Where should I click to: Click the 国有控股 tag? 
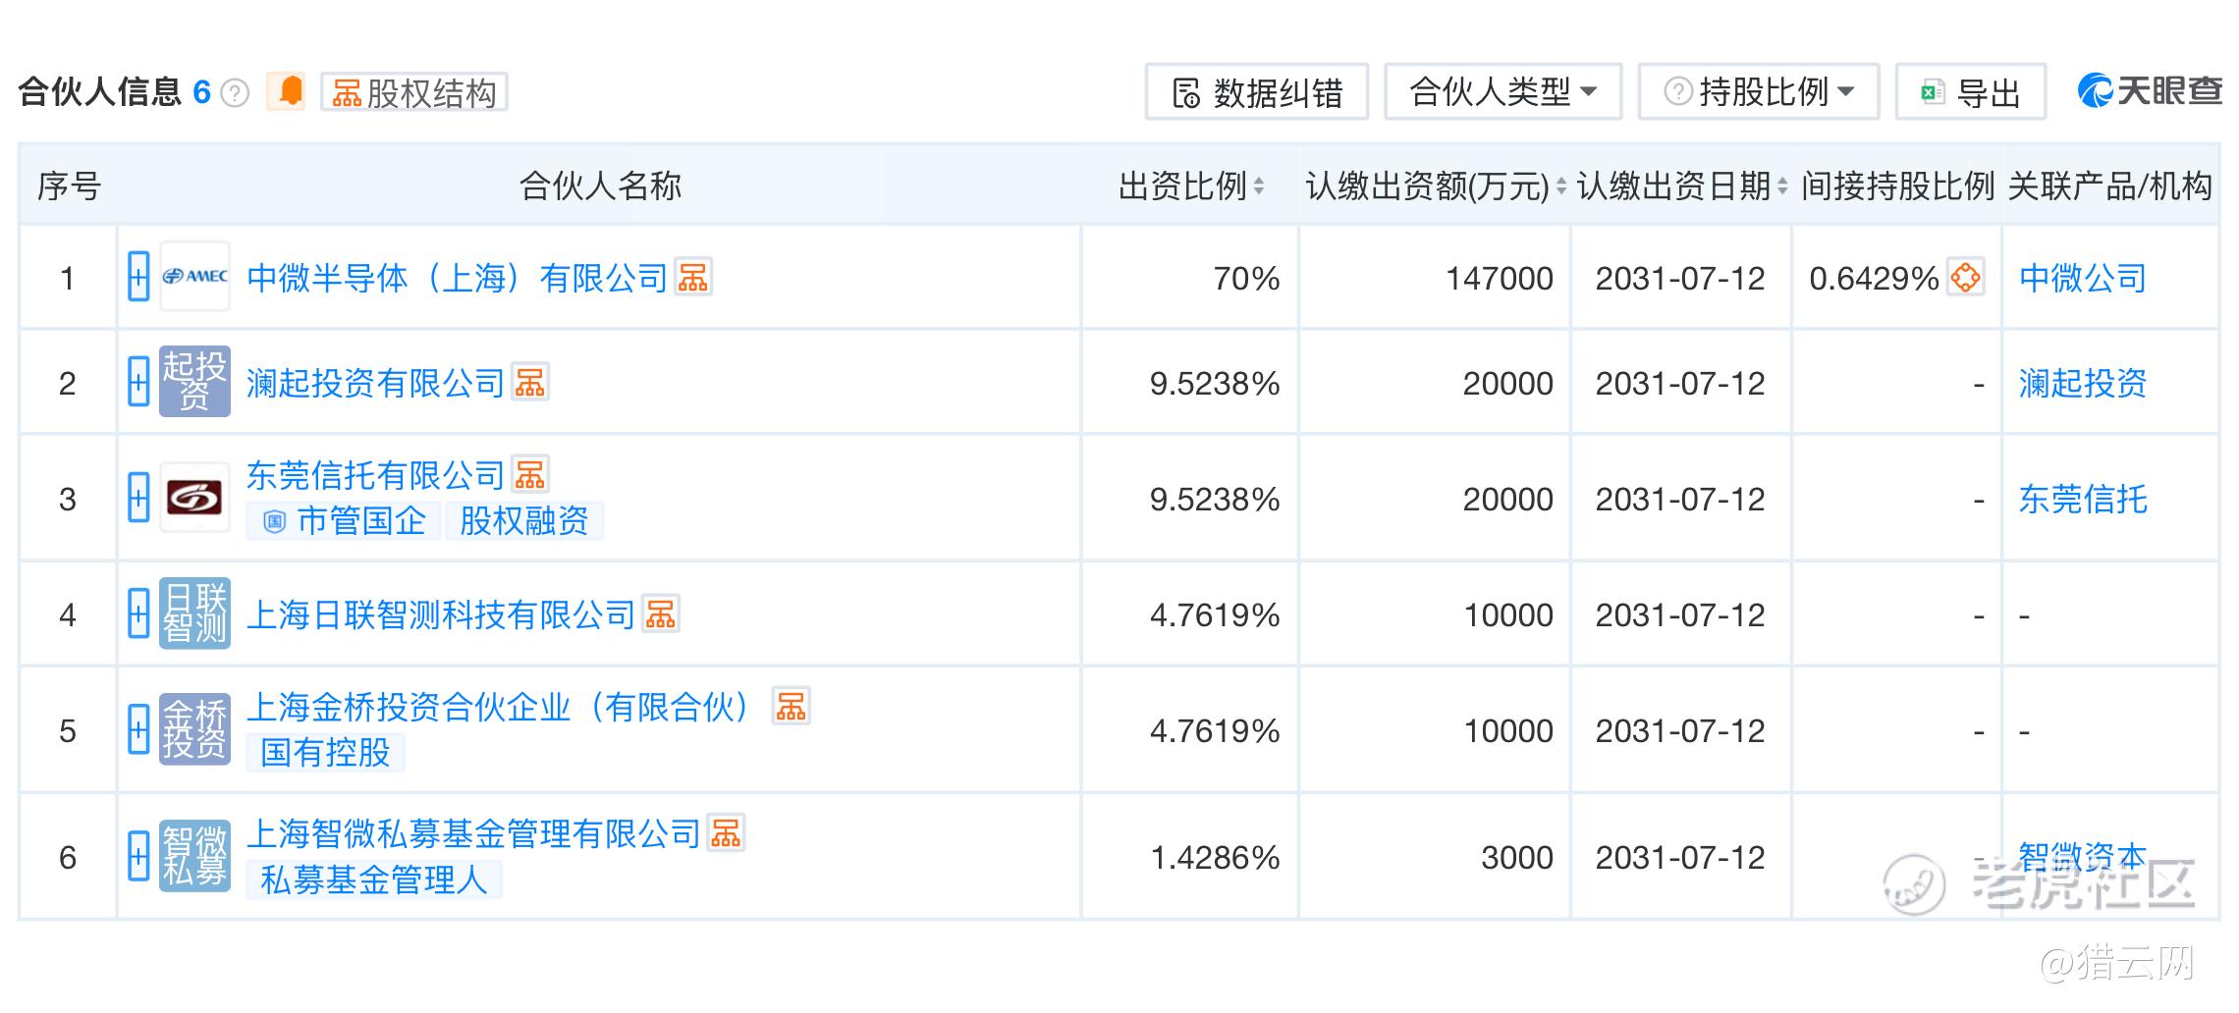click(325, 753)
